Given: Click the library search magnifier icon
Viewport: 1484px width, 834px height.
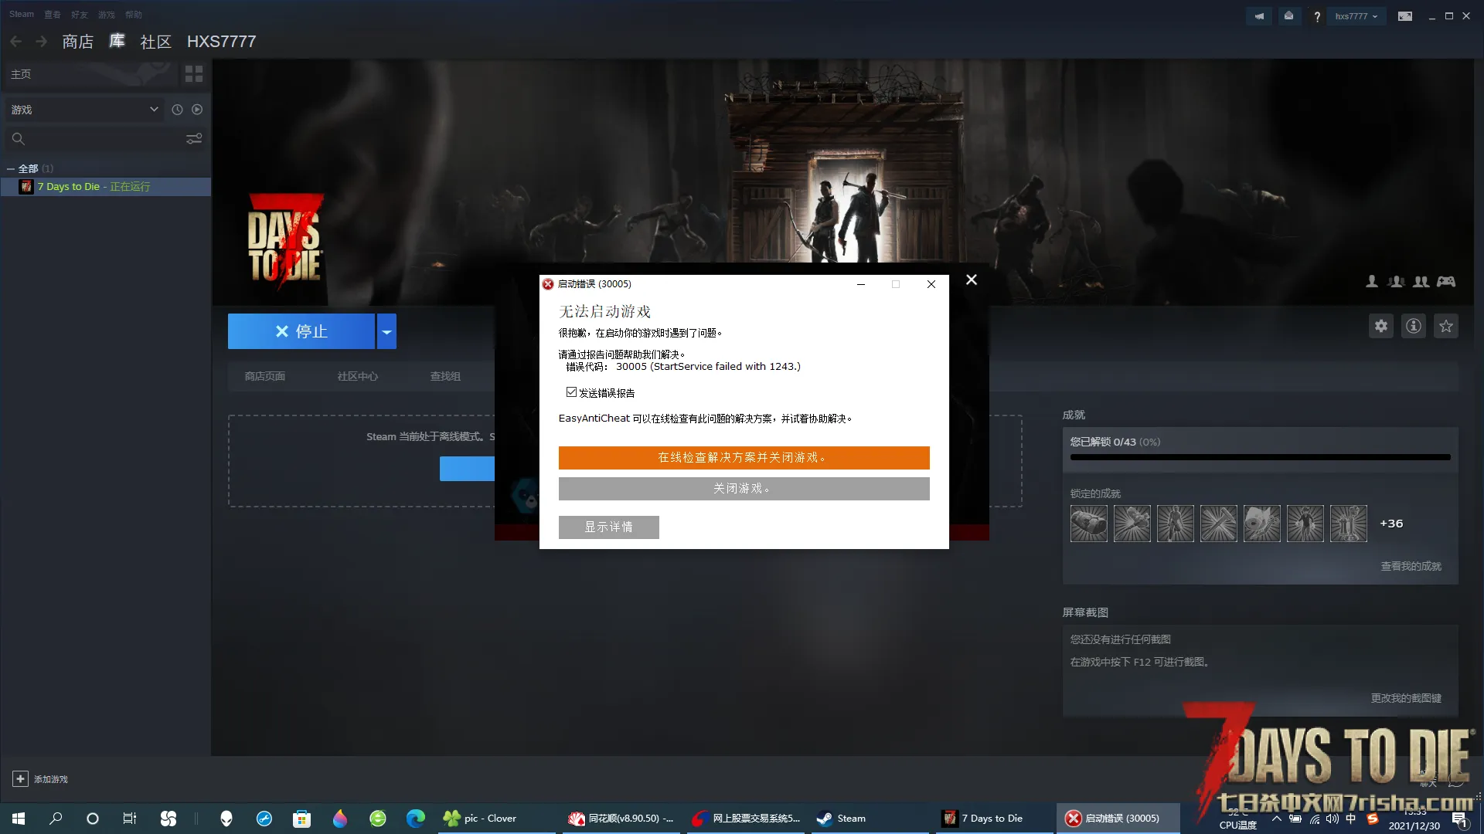Looking at the screenshot, I should tap(19, 139).
